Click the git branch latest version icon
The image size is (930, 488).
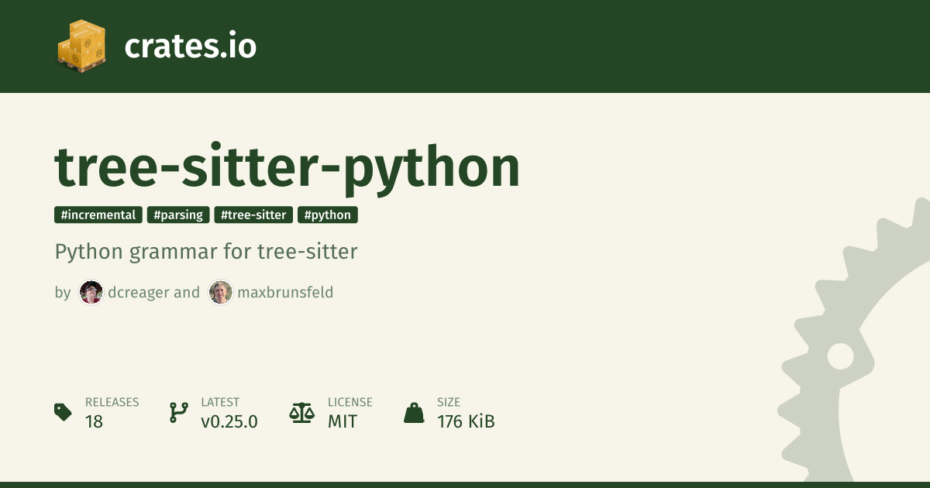pos(178,412)
